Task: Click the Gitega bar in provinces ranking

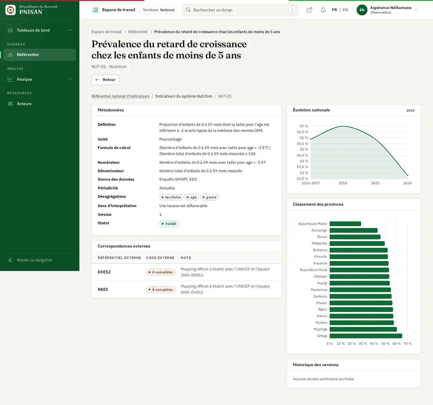Action: pyautogui.click(x=366, y=336)
